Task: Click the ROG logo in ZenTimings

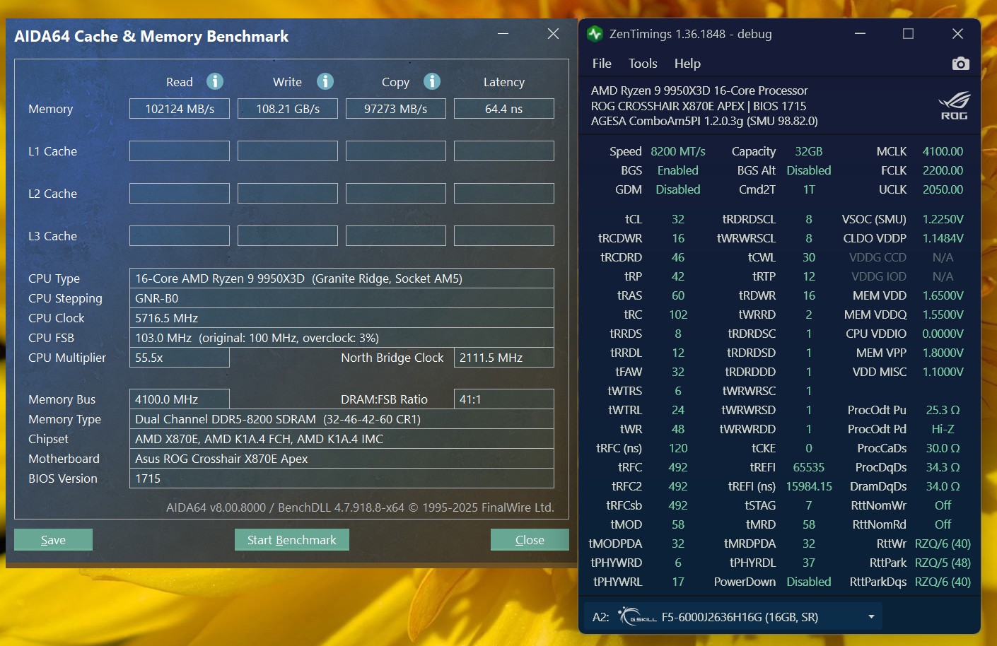Action: [x=954, y=105]
